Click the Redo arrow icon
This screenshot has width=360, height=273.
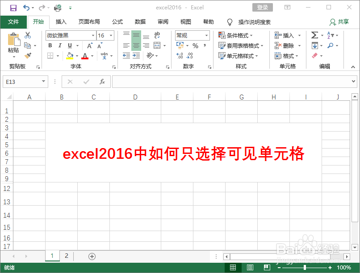click(42, 8)
